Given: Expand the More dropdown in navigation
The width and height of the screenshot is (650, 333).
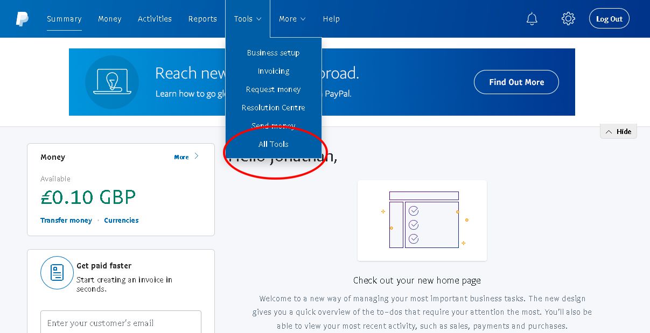Looking at the screenshot, I should point(292,19).
